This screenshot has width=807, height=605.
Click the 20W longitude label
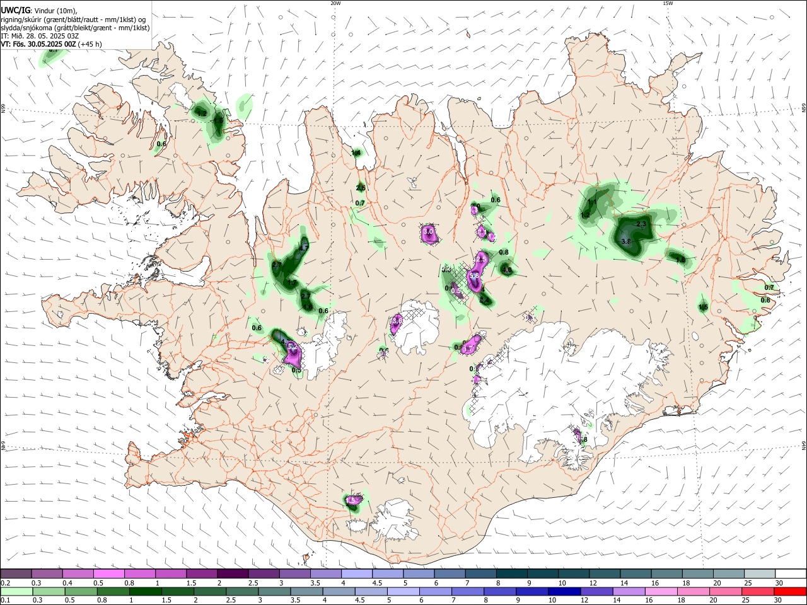[x=335, y=3]
